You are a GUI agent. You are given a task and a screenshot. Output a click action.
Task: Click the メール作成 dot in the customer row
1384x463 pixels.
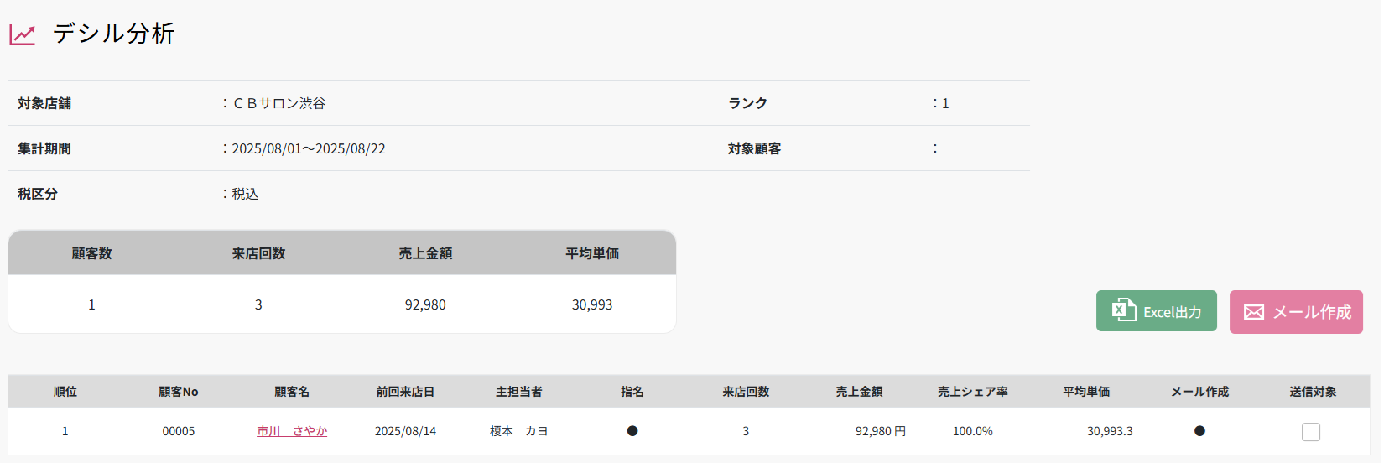(x=1199, y=431)
